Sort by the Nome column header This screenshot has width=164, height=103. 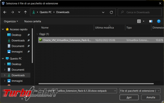(x=45, y=28)
